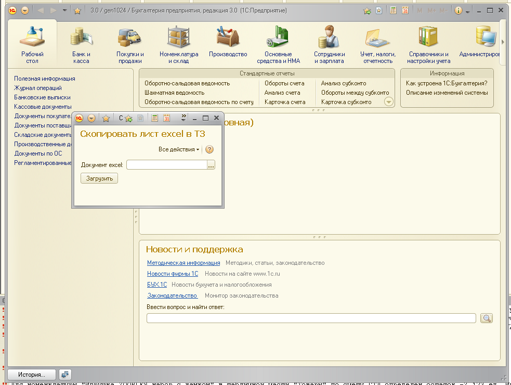
Task: Open calendar in excel dialog toolbar
Action: click(x=166, y=118)
